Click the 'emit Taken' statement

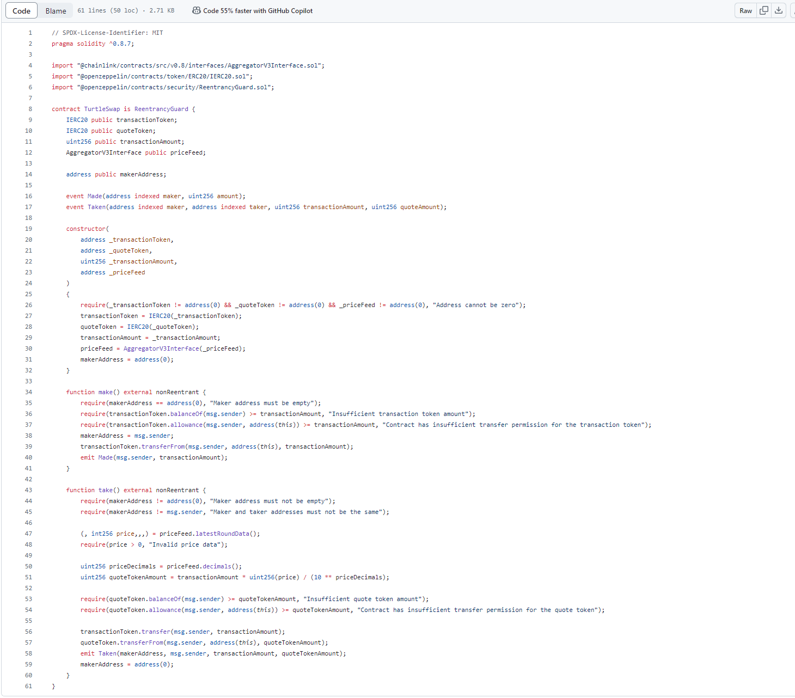click(213, 653)
